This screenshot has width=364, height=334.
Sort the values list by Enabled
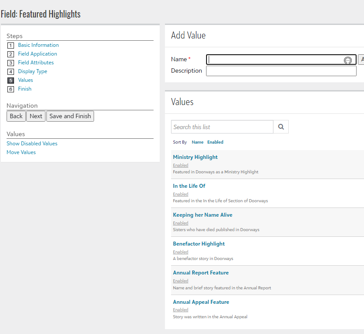point(215,142)
